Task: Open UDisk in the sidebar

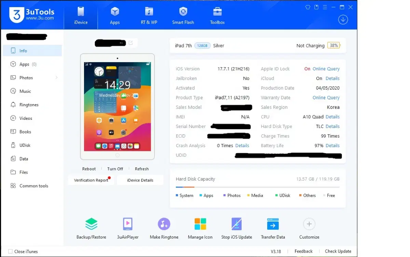Action: pos(32,145)
